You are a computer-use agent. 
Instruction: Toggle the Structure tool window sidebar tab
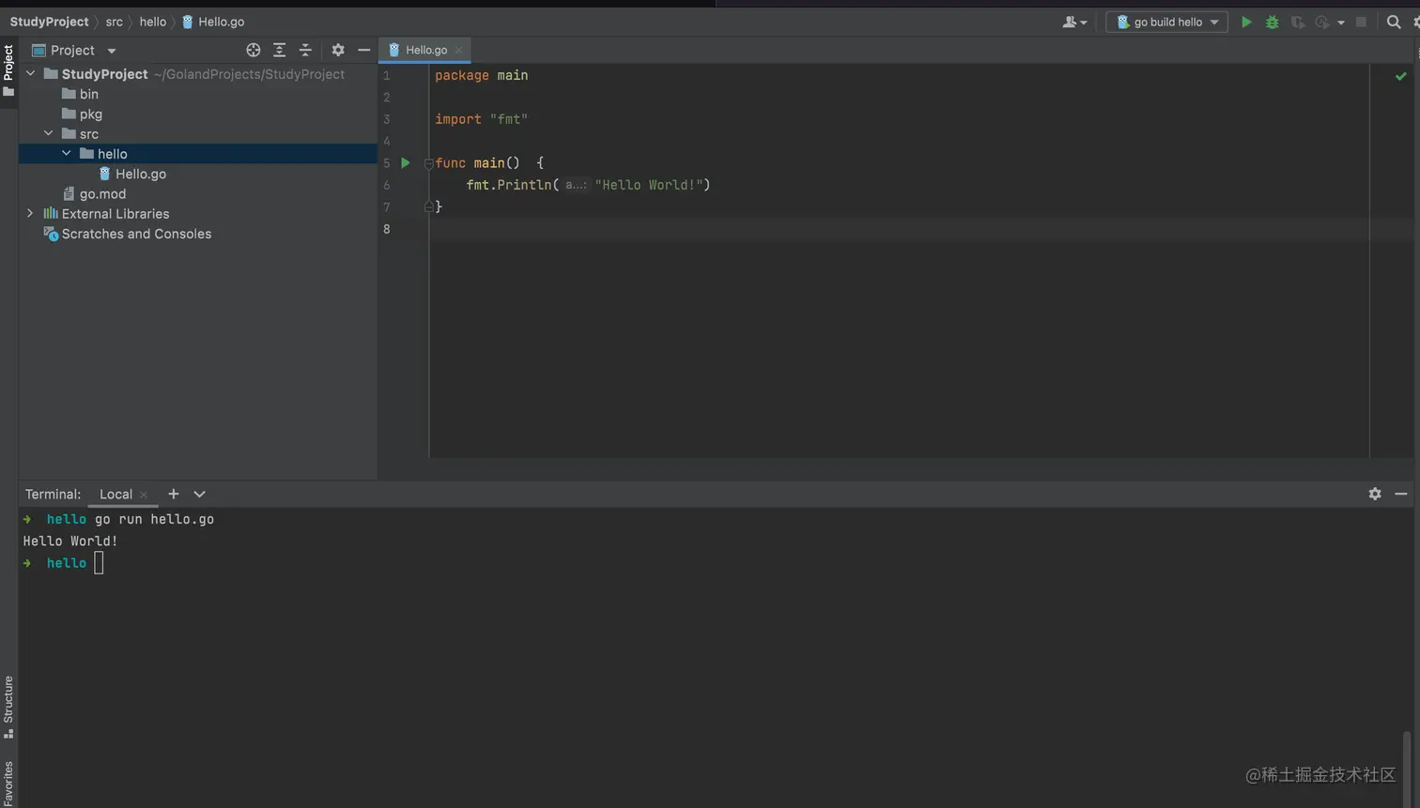[8, 706]
